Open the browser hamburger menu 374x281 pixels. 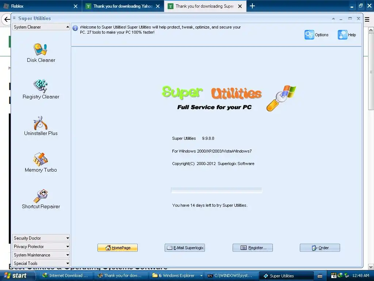point(367,20)
